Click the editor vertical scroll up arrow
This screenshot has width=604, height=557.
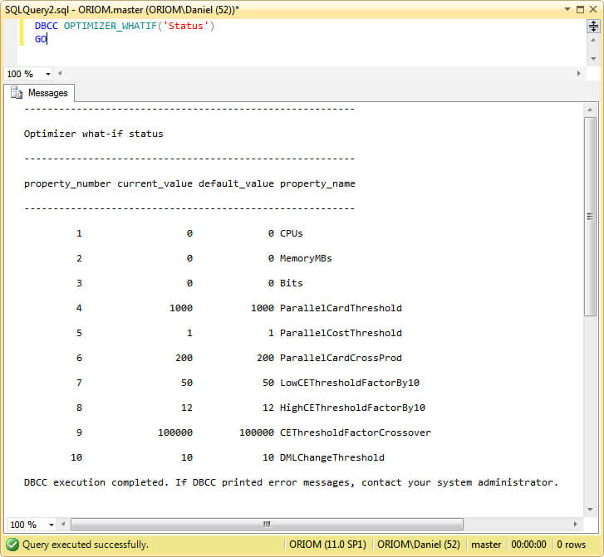tap(593, 40)
